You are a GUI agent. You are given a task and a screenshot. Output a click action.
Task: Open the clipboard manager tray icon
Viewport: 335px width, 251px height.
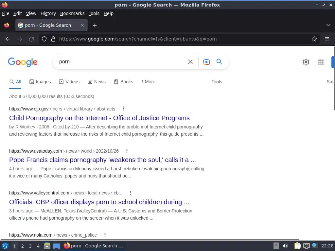[297, 246]
